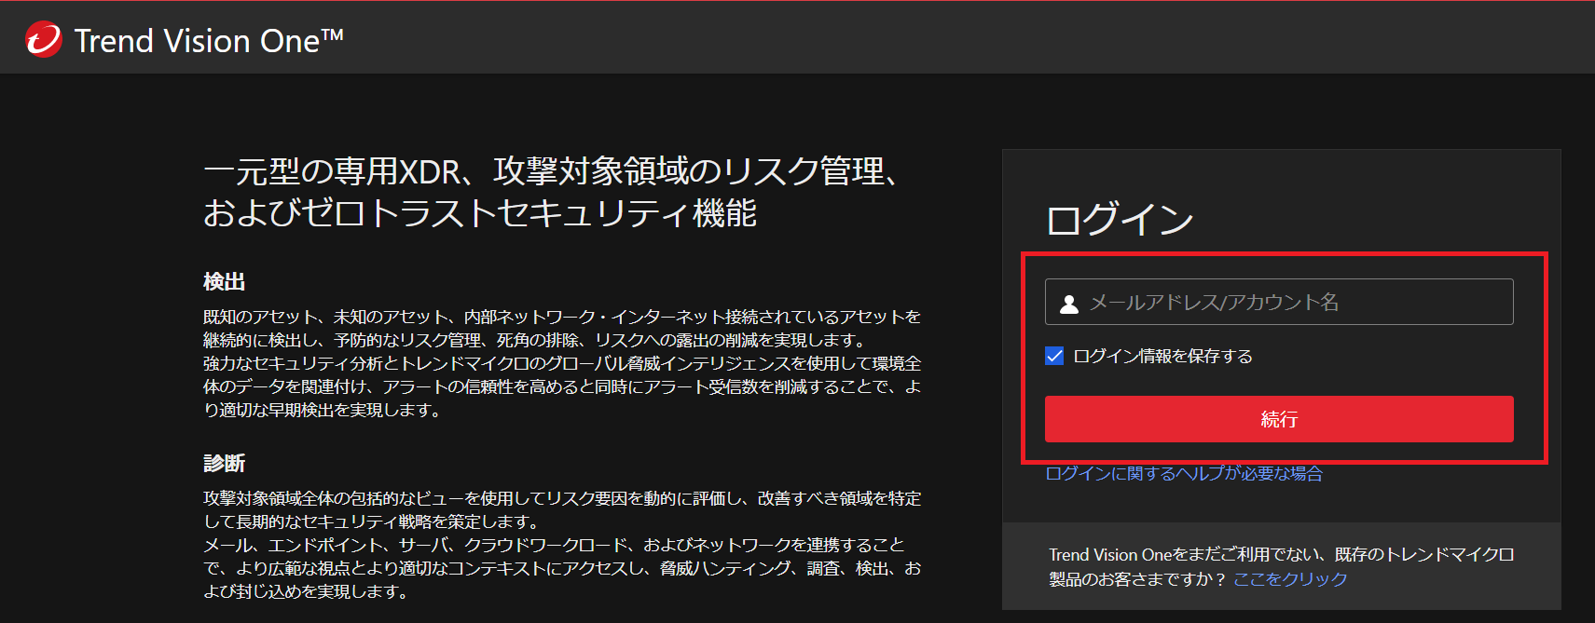Click the 検出 section heading
Viewport: 1595px width, 623px height.
coord(225,281)
